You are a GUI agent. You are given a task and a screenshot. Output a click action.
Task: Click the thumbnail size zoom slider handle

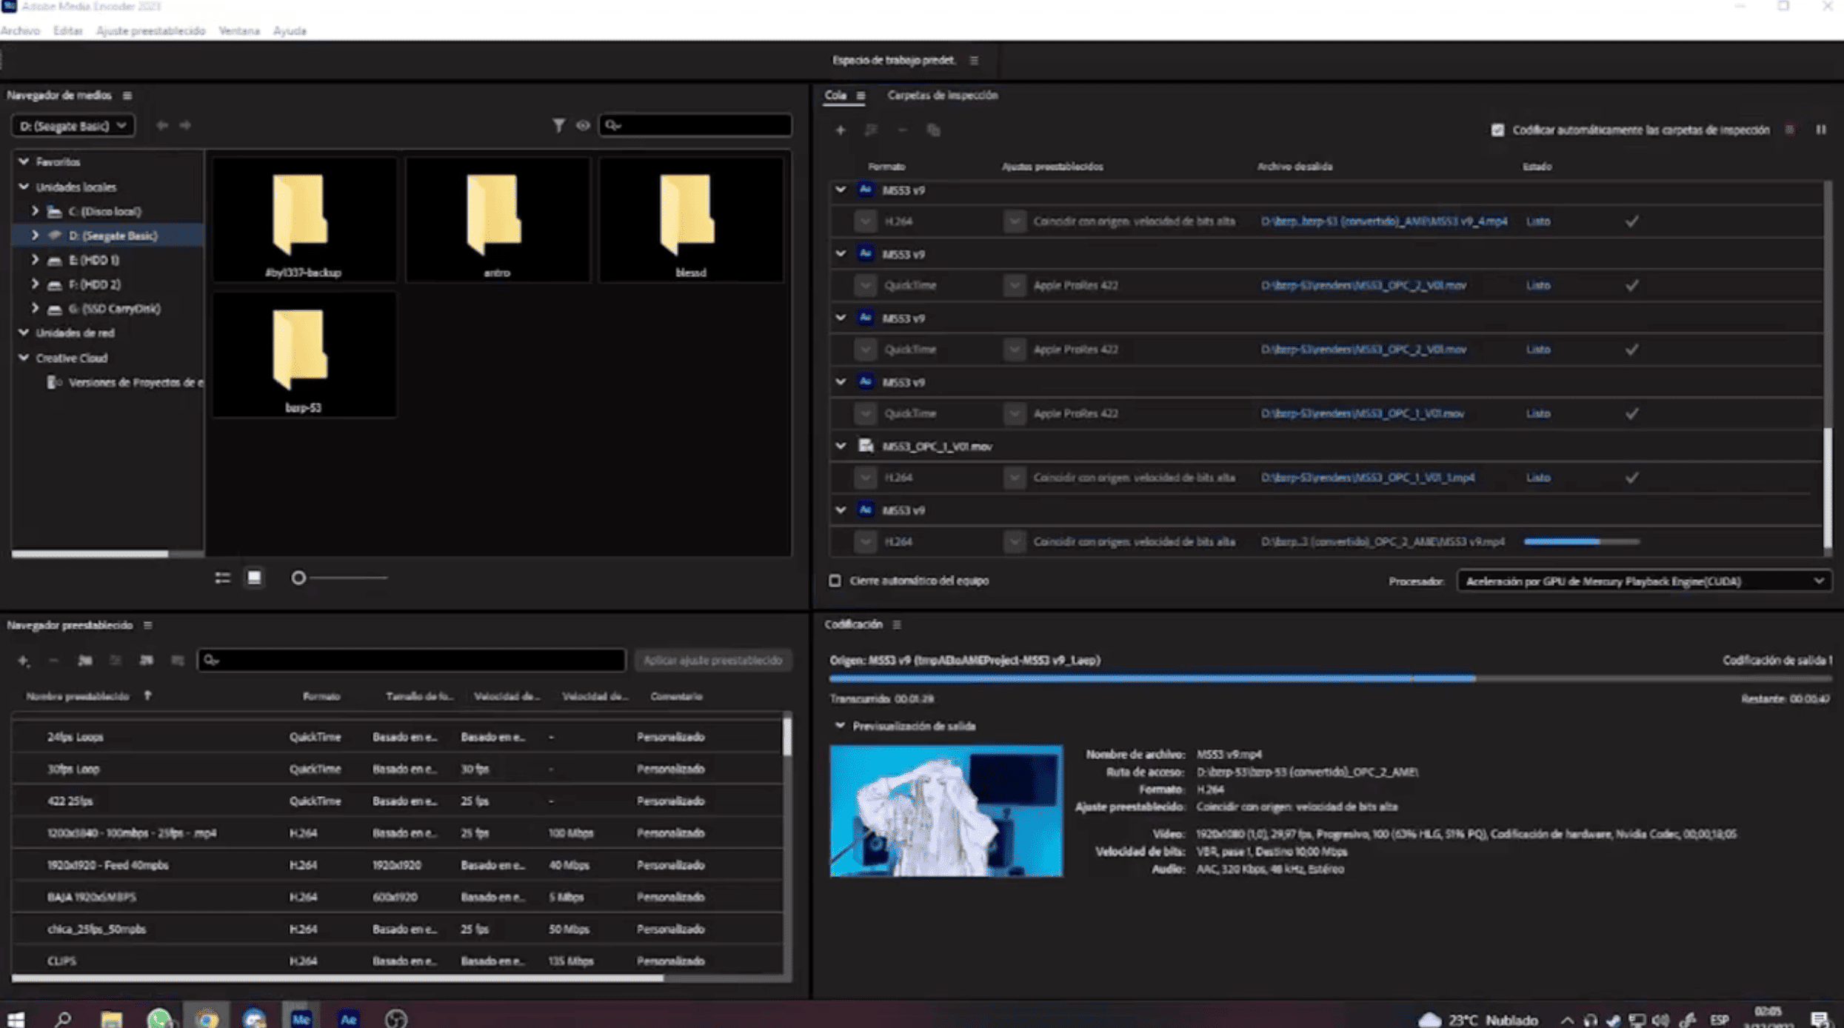tap(298, 578)
